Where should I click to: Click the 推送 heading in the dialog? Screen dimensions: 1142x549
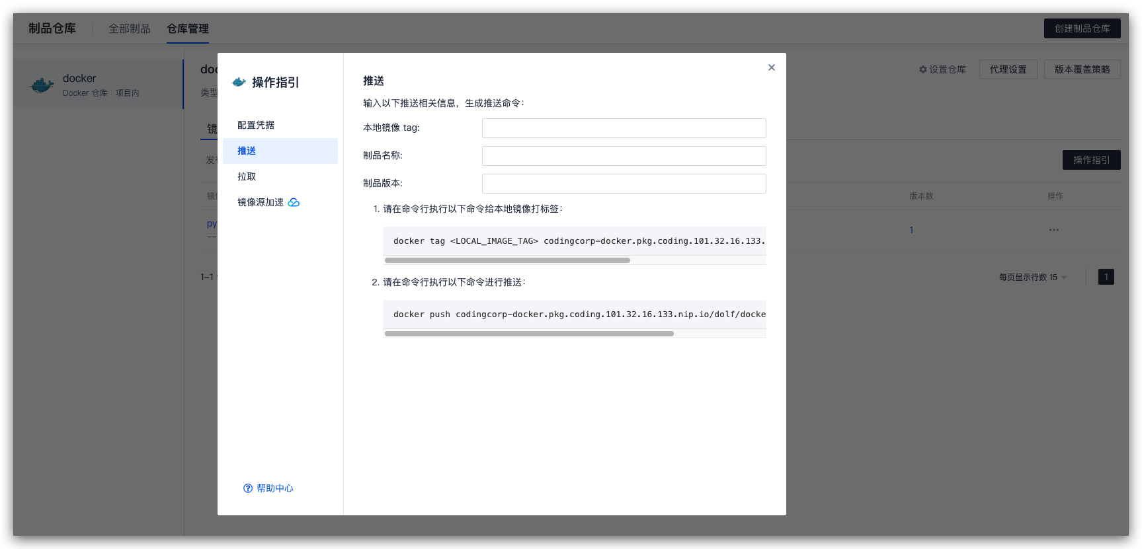coord(374,81)
